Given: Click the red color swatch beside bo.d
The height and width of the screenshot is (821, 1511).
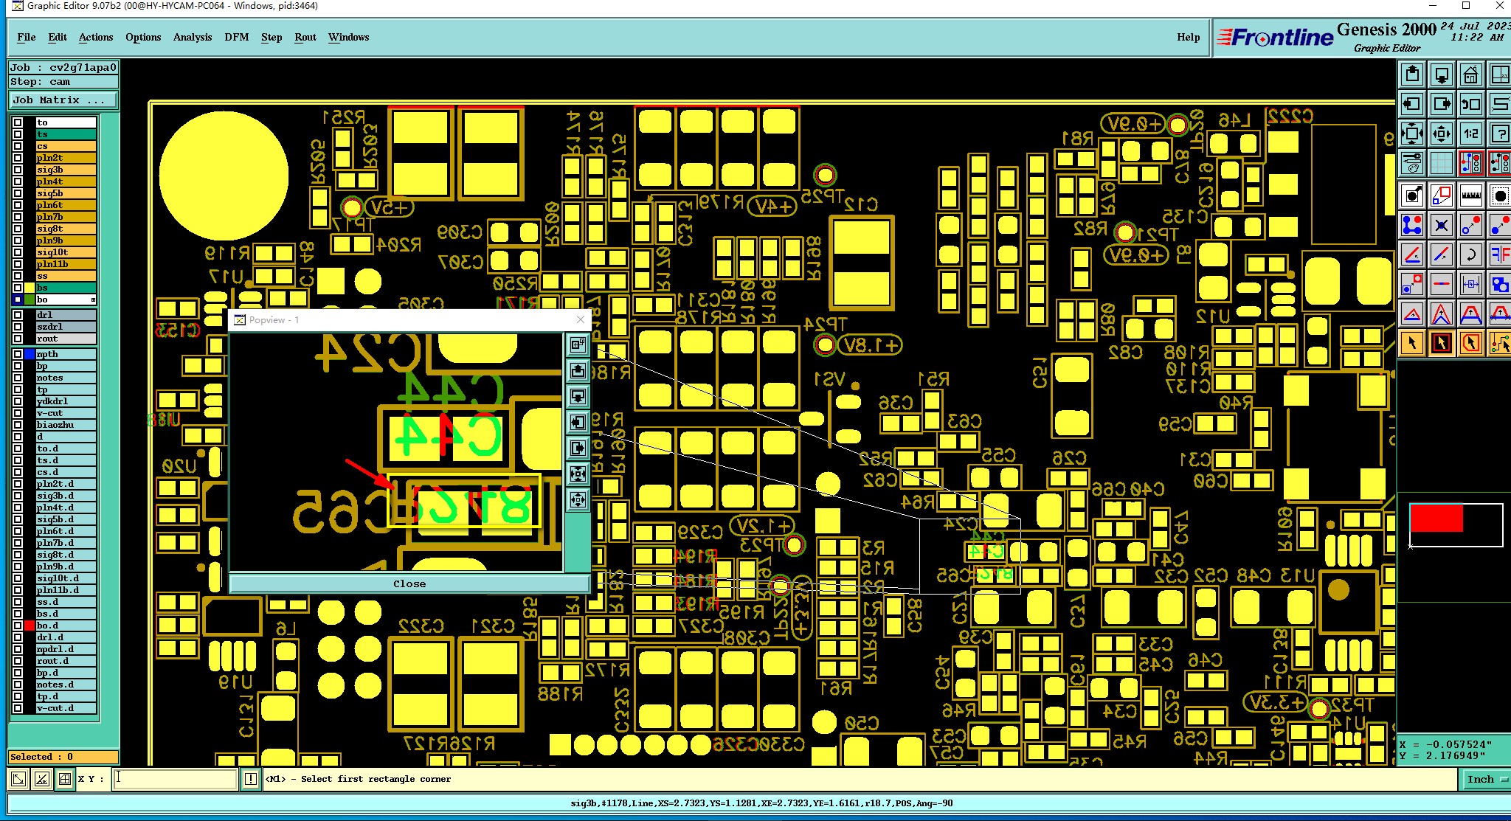Looking at the screenshot, I should [30, 626].
